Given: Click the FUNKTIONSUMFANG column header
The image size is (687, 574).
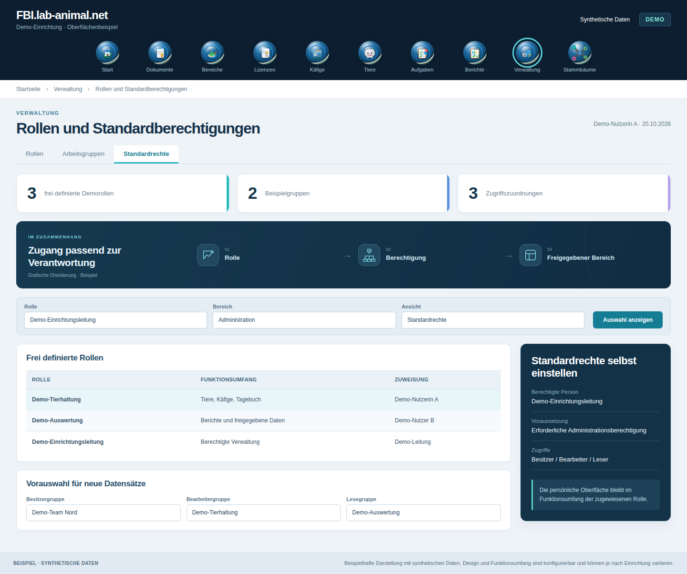Looking at the screenshot, I should [x=229, y=379].
